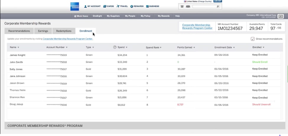This screenshot has width=288, height=136.
Task: Sort by the Type column arrow
Action: [x=93, y=47]
